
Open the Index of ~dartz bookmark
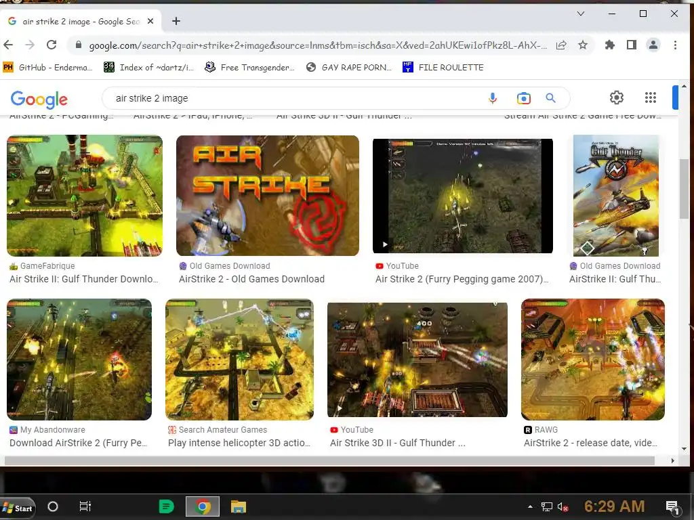(148, 67)
